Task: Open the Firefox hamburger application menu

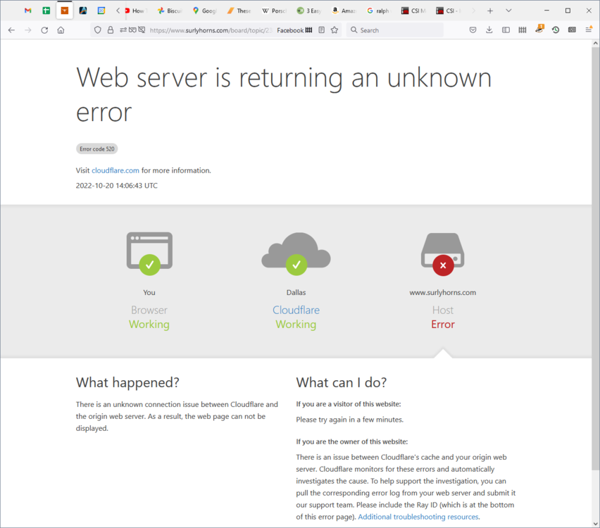Action: coord(589,30)
